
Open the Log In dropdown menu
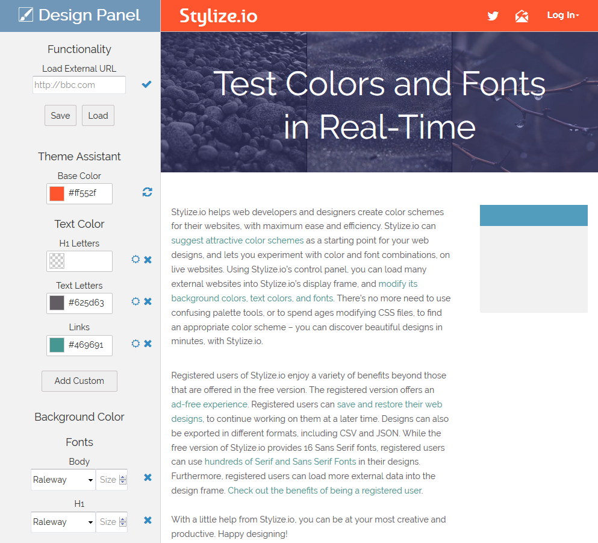[563, 15]
